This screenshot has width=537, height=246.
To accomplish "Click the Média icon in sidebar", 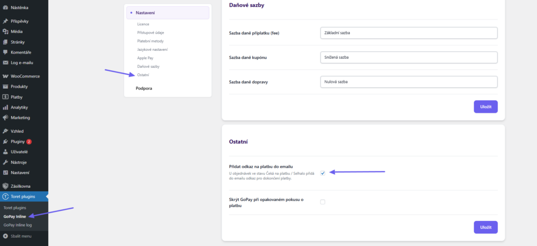I will click(5, 31).
